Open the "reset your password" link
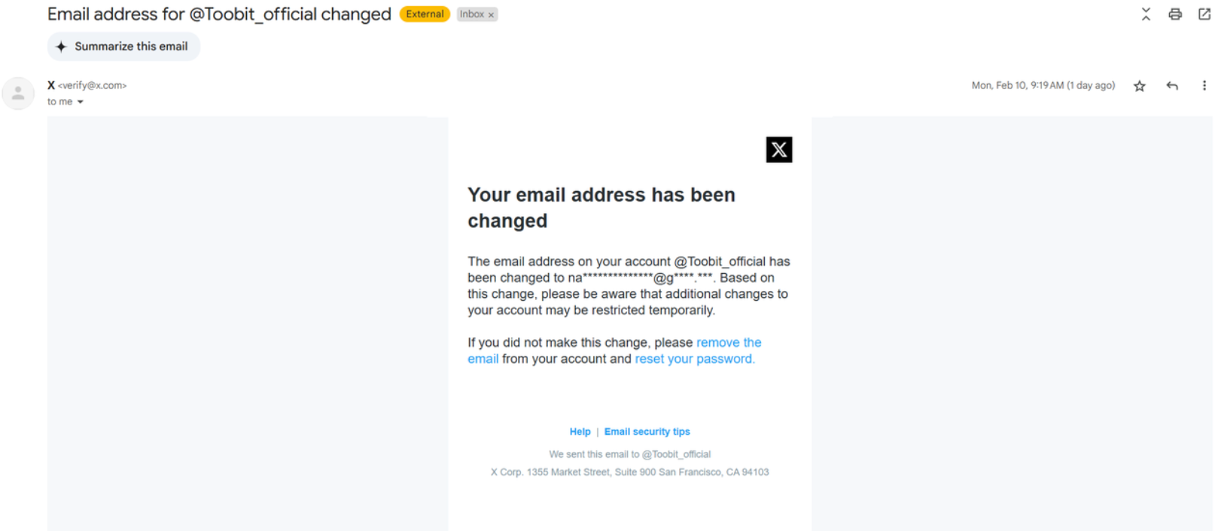This screenshot has width=1215, height=531. click(x=694, y=360)
